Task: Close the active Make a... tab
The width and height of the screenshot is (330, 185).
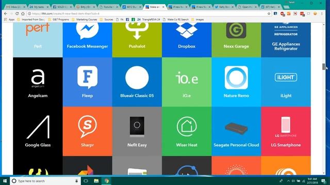Action: coord(163,7)
